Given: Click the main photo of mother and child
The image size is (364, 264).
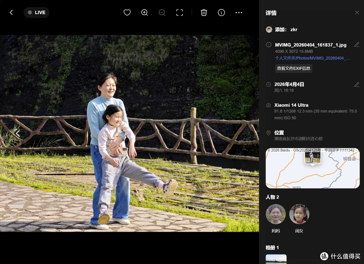Looking at the screenshot, I should pos(129,133).
